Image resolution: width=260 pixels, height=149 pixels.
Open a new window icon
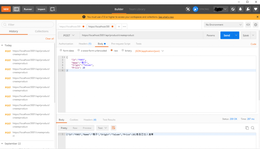tap(53, 9)
